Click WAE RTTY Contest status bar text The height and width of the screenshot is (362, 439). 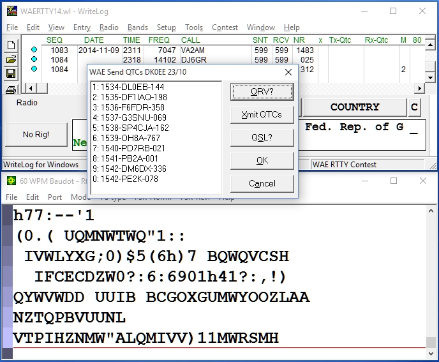tap(345, 165)
